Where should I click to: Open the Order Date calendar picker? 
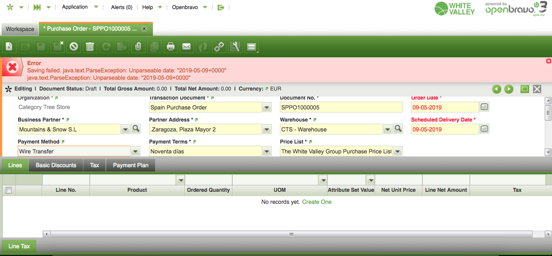coord(484,107)
